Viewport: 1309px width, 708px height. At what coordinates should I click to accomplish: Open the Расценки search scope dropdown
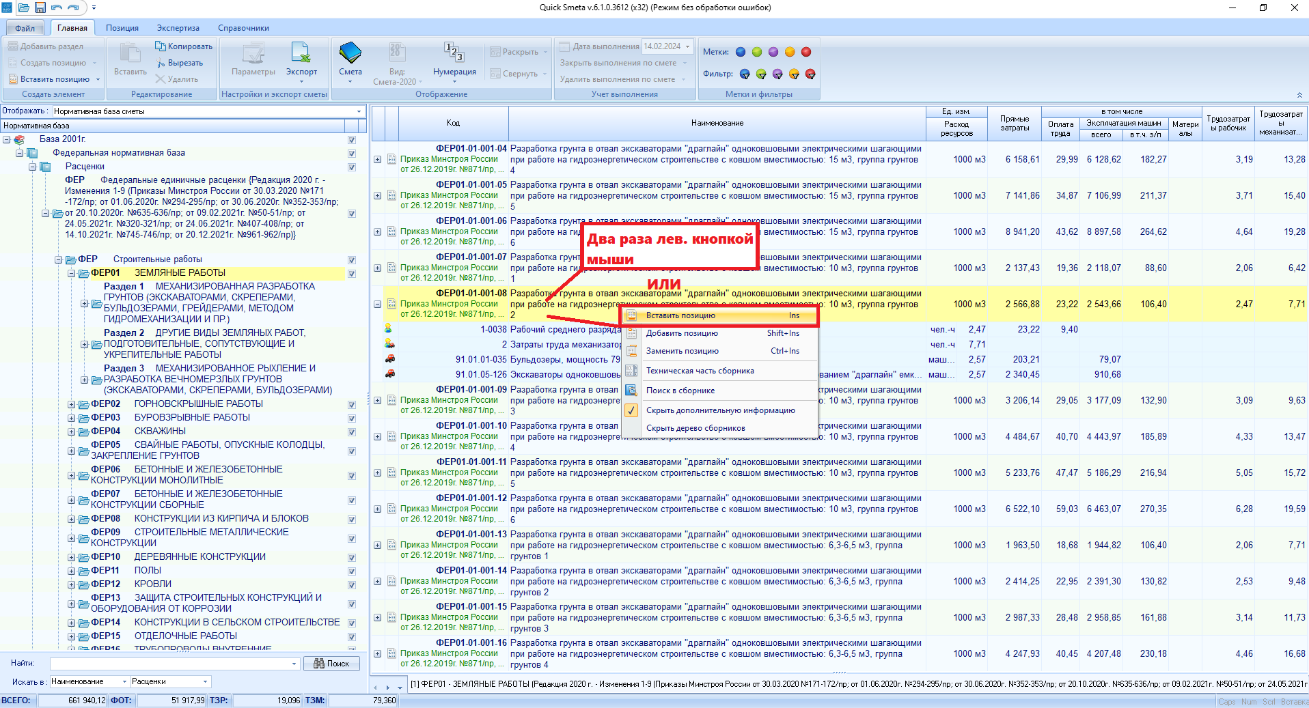[x=205, y=681]
